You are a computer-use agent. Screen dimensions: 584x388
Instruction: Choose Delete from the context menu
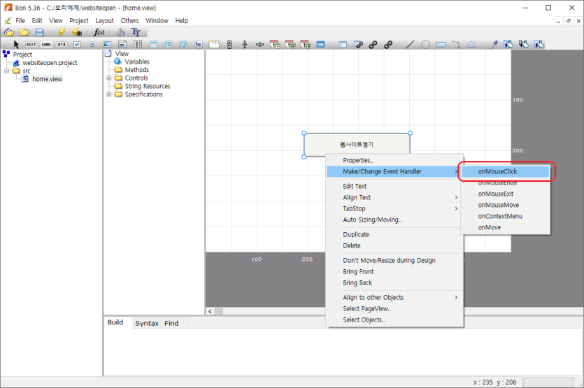pyautogui.click(x=394, y=245)
